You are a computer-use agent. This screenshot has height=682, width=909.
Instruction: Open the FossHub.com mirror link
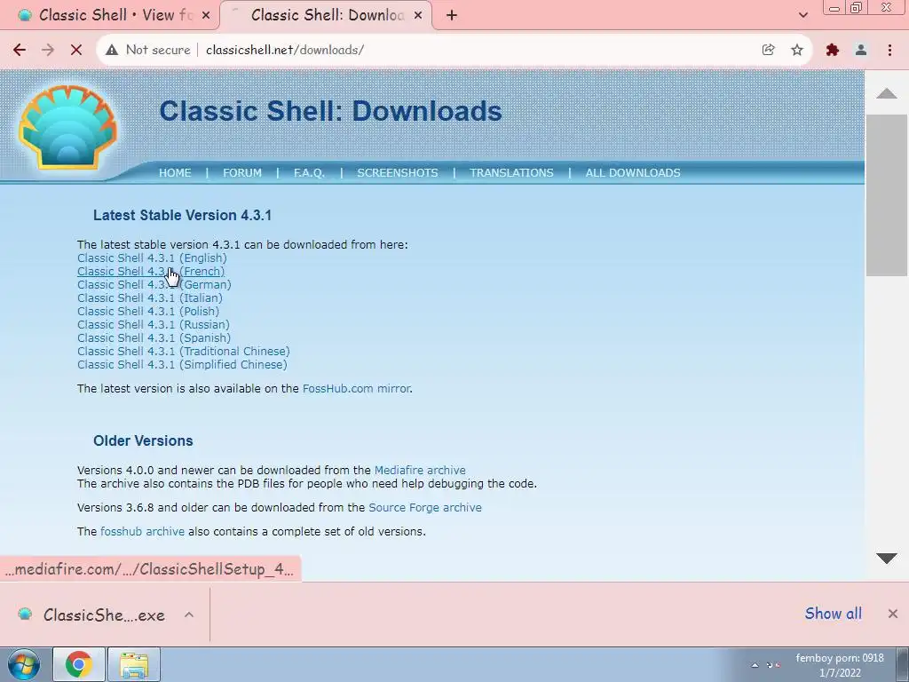pyautogui.click(x=356, y=389)
